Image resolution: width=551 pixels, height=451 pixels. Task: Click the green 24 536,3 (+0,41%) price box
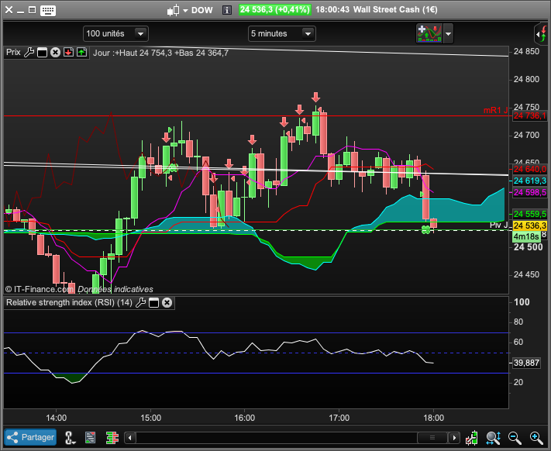274,9
